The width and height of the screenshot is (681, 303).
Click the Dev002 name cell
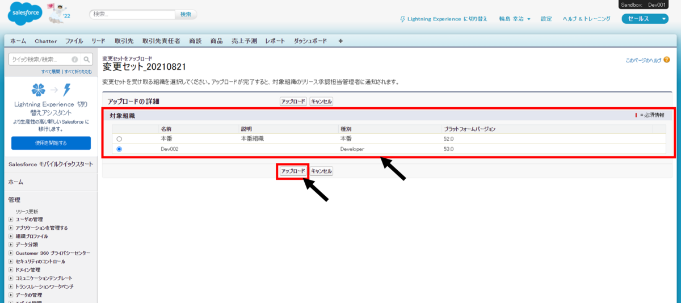[x=169, y=149]
